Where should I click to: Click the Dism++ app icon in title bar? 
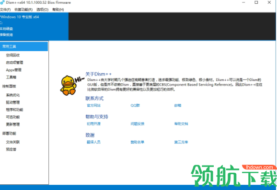point(2,2)
